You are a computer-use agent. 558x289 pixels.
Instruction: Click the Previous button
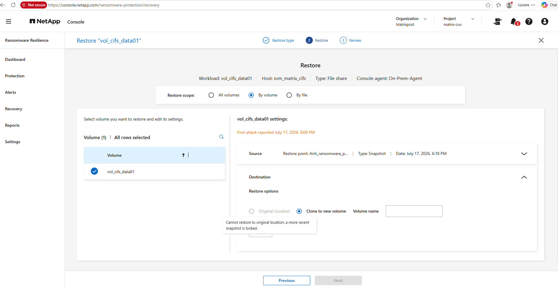287,280
